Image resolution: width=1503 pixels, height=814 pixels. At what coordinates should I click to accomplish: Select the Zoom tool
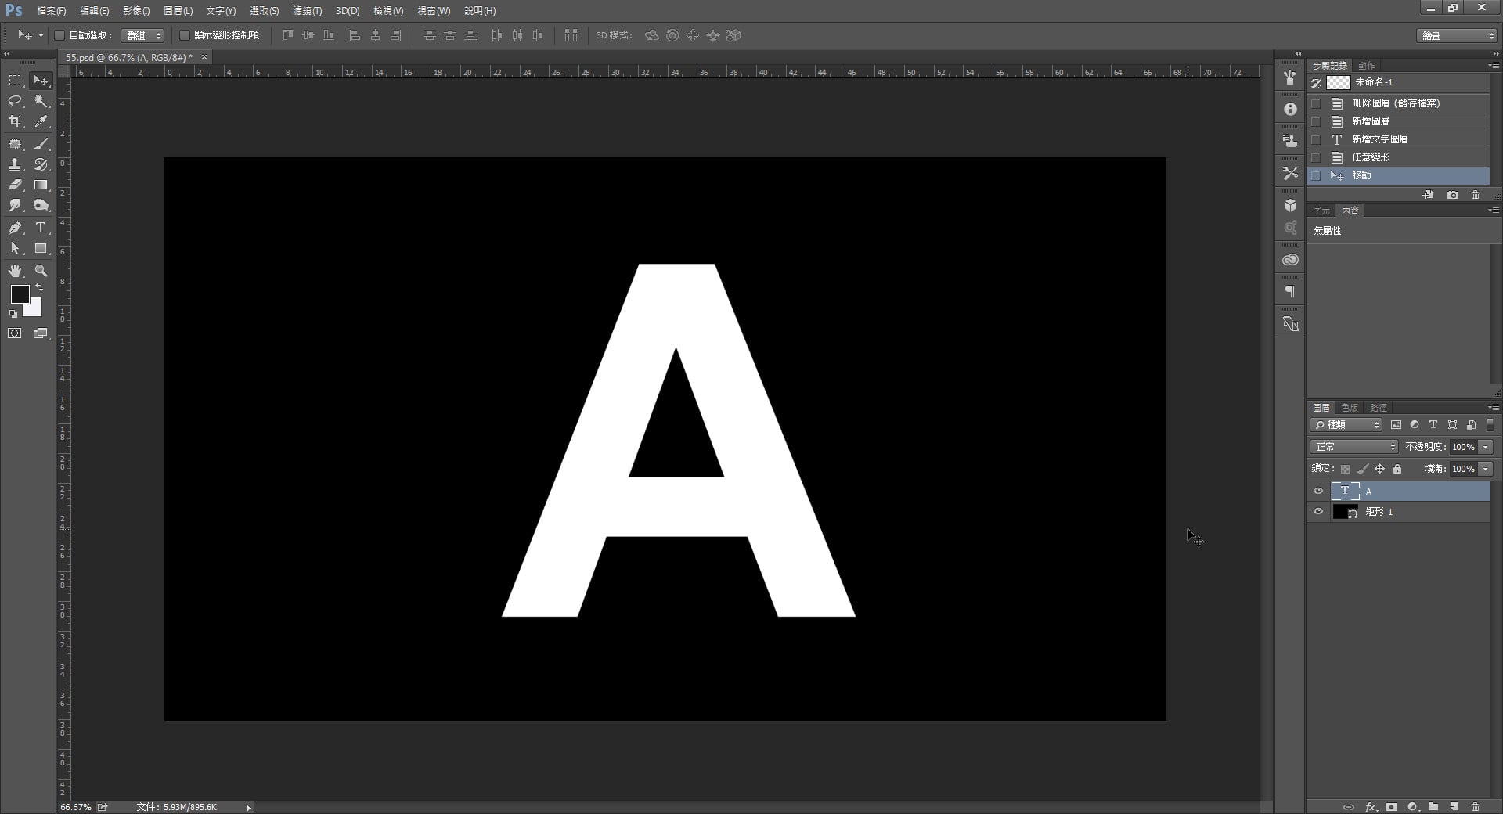click(41, 271)
